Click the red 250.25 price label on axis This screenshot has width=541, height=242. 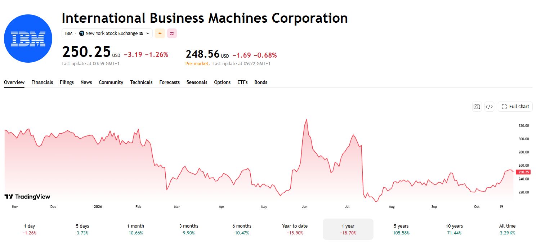click(523, 172)
